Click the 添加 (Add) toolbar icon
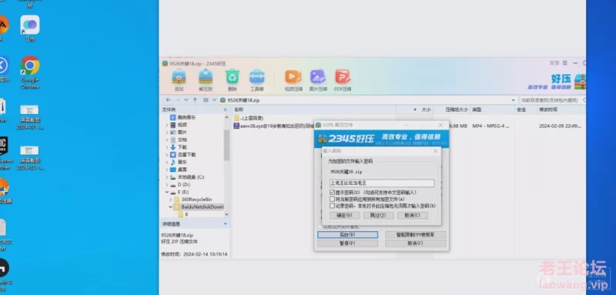Image resolution: width=616 pixels, height=295 pixels. pyautogui.click(x=179, y=80)
